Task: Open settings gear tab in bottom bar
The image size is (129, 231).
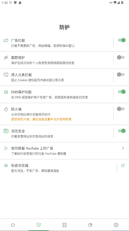Action: 116,225
